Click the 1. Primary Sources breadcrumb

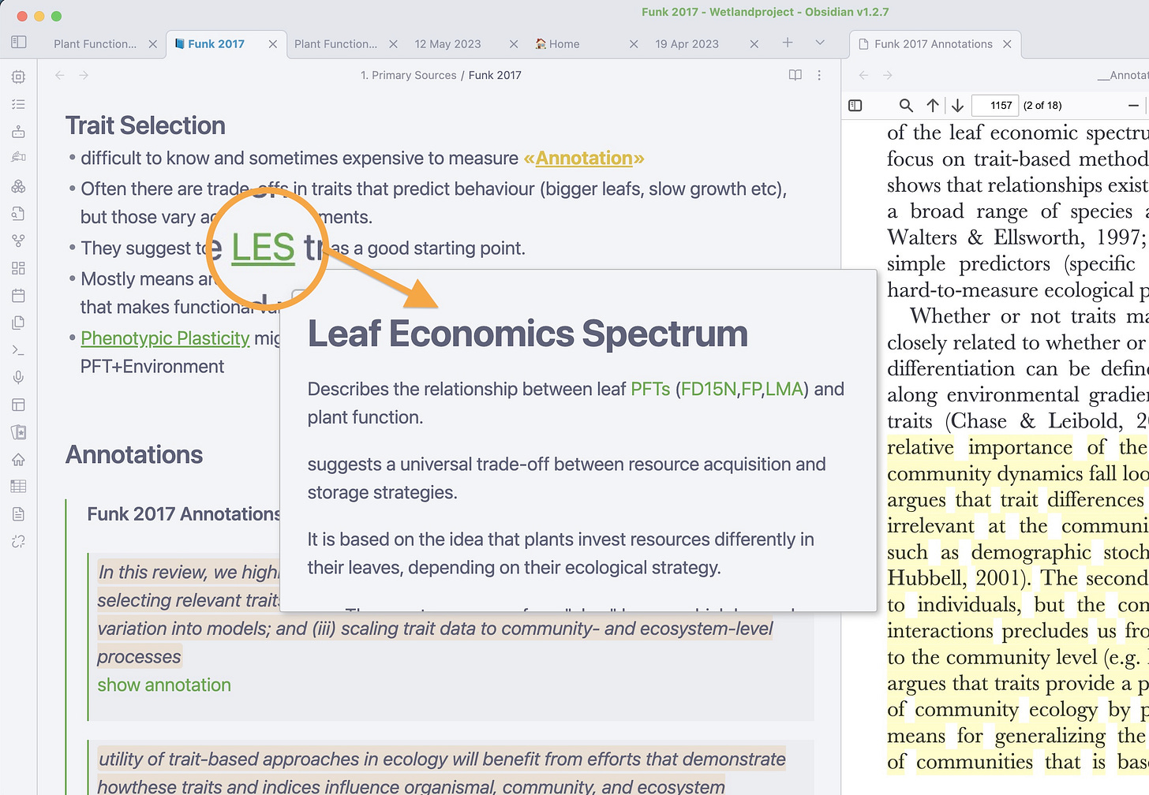click(409, 75)
